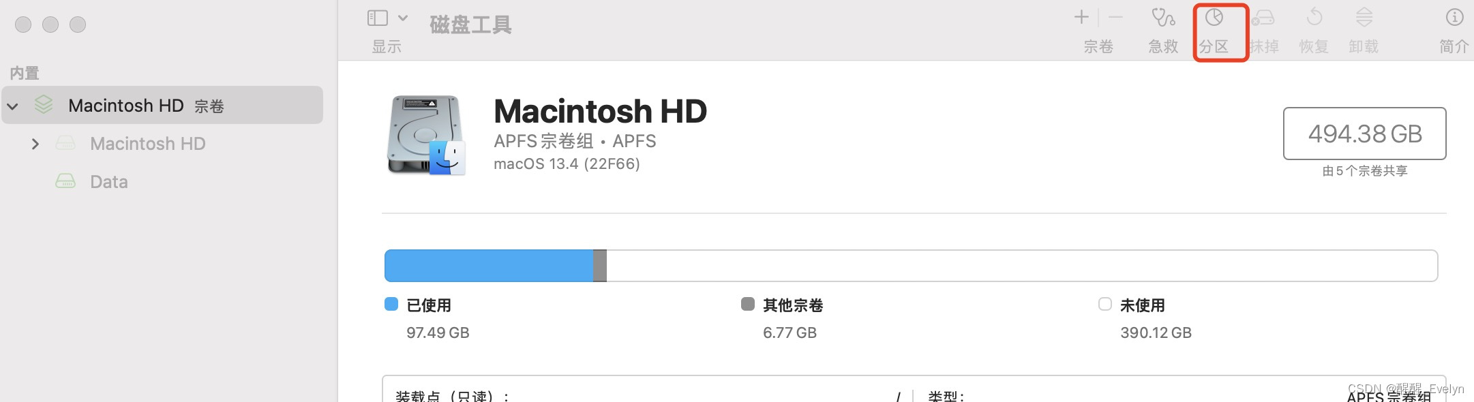This screenshot has height=402, width=1474.
Task: Click the 未使用 legend circle
Action: tap(1105, 305)
